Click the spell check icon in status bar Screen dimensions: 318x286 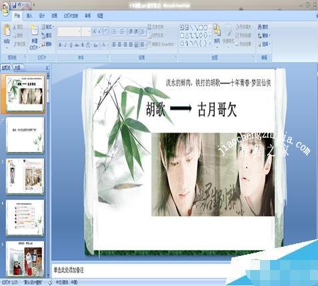click(51, 283)
